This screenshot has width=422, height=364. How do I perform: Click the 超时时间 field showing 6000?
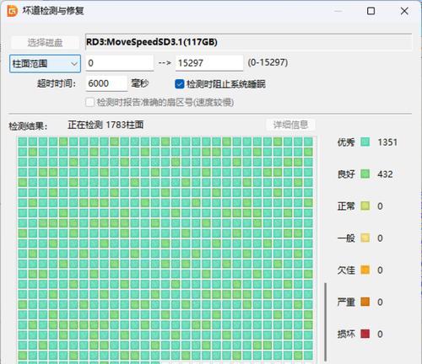click(106, 83)
